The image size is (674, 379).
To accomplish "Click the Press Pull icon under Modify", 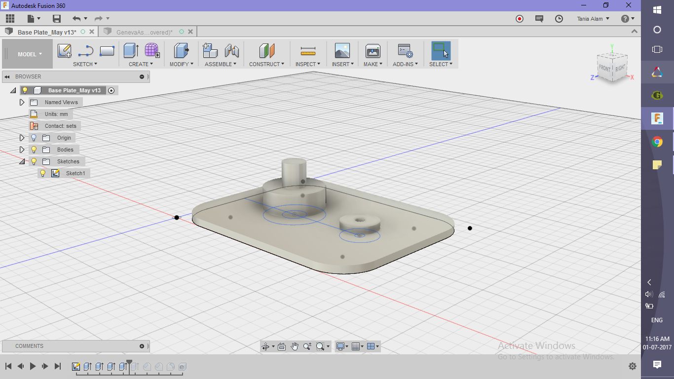I will click(182, 50).
